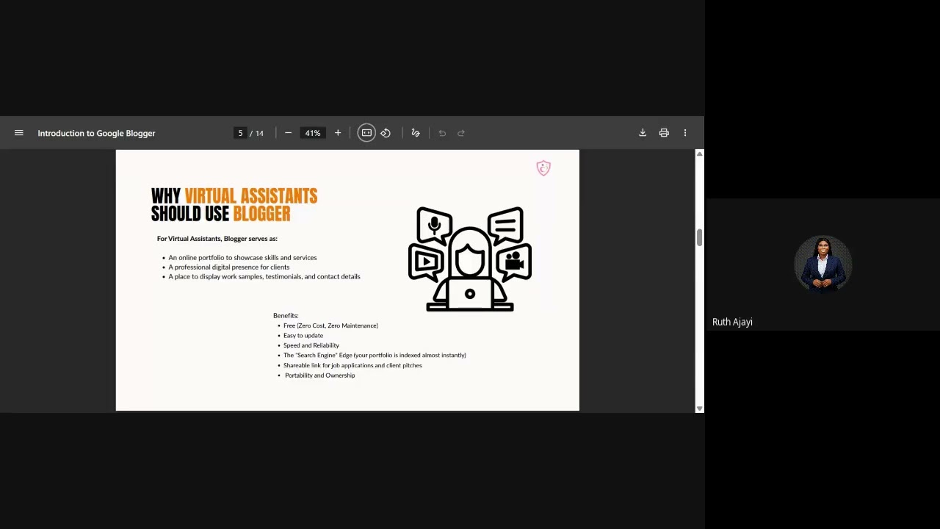
Task: Click 'For Virtual Assistants, Blogger serves as:' text
Action: [217, 238]
